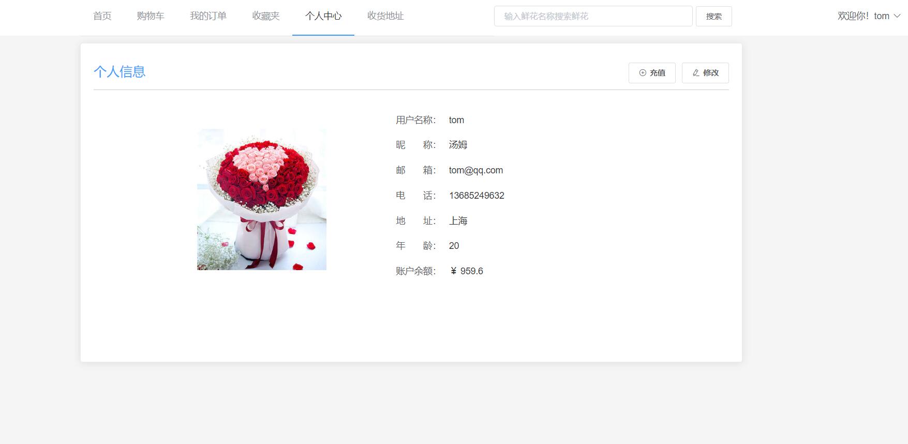Open the 首页 home tab
The image size is (908, 444).
(102, 16)
